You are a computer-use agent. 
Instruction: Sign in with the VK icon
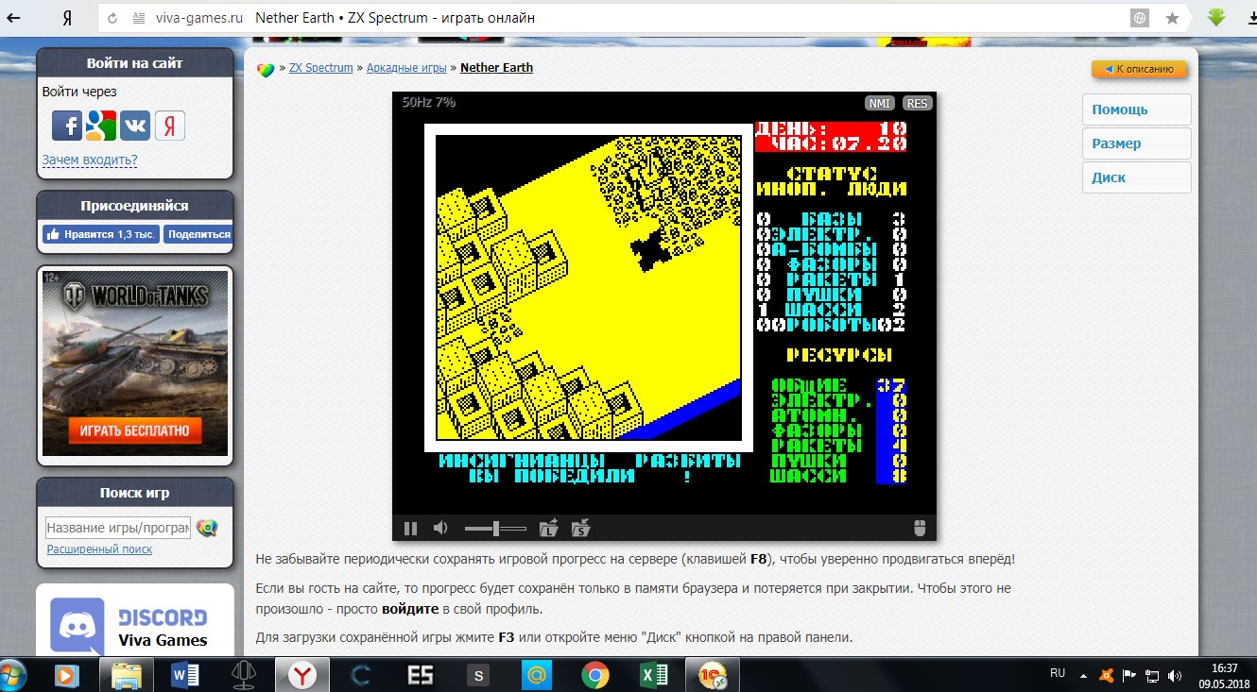coord(135,125)
